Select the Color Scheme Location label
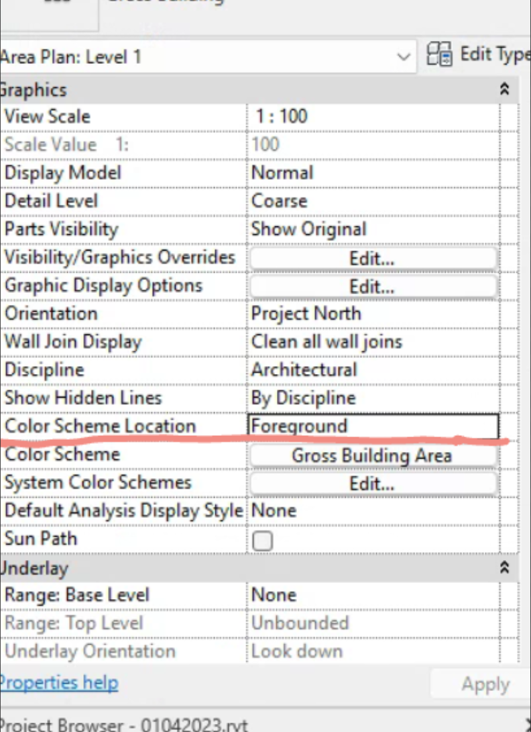531x732 pixels. [x=100, y=426]
